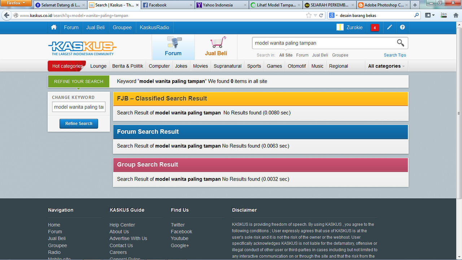462x260 pixels.
Task: Set search scope to All Site
Action: click(x=286, y=55)
